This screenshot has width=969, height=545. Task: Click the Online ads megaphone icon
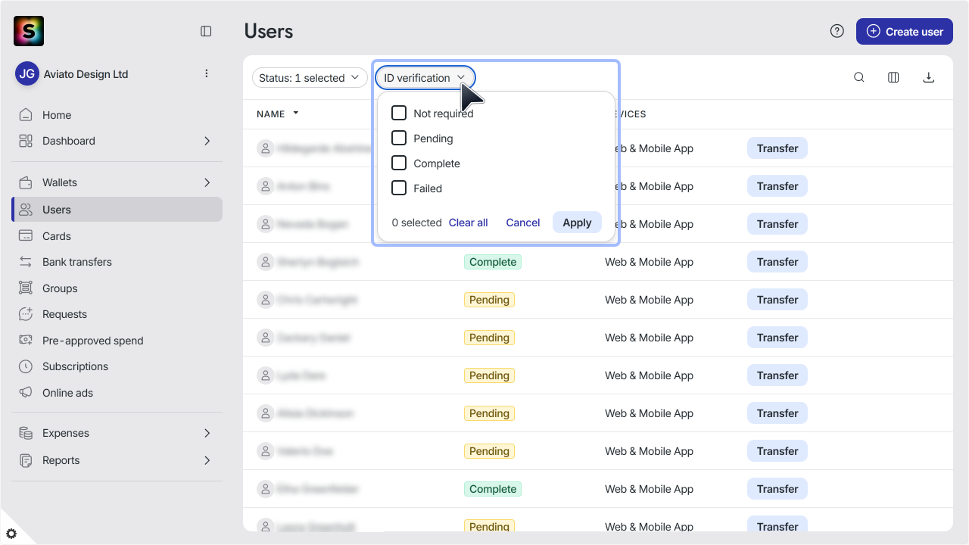tap(26, 393)
